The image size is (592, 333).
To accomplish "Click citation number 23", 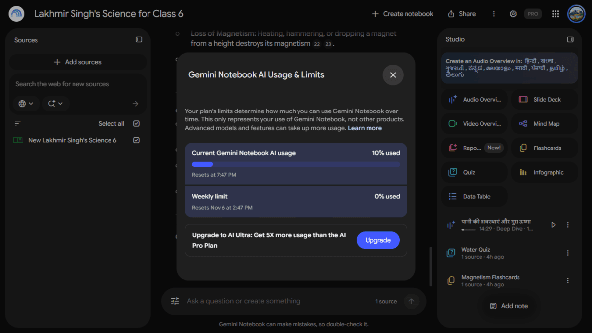I will 328,44.
